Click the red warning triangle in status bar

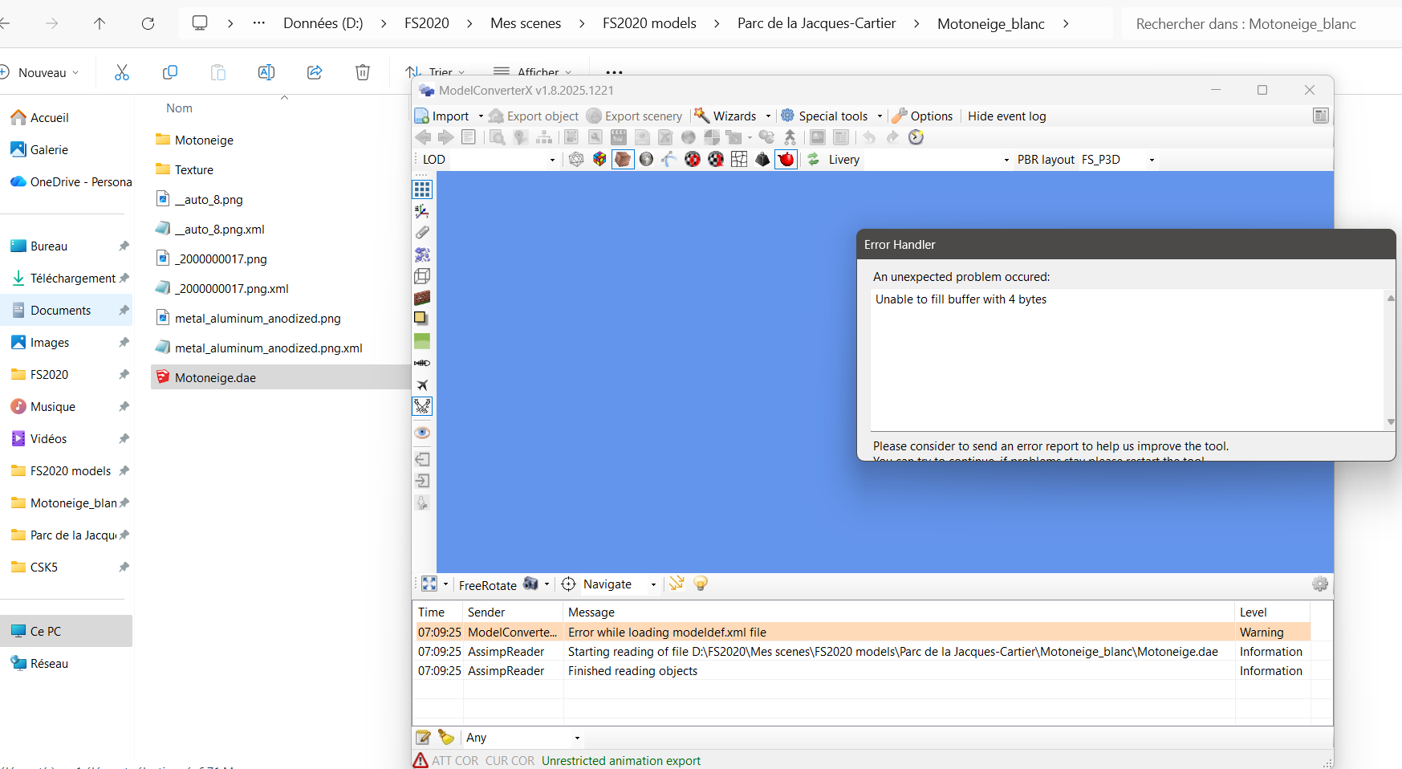421,760
